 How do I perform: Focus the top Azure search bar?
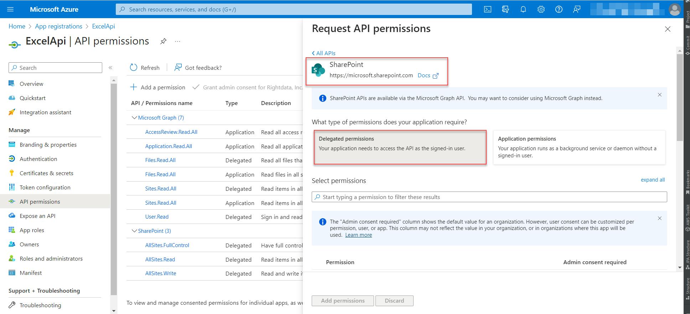click(294, 10)
